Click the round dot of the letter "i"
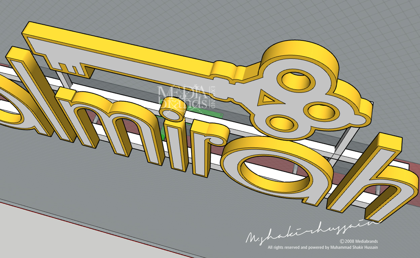Screen dimensions: 420x258 click(x=173, y=110)
